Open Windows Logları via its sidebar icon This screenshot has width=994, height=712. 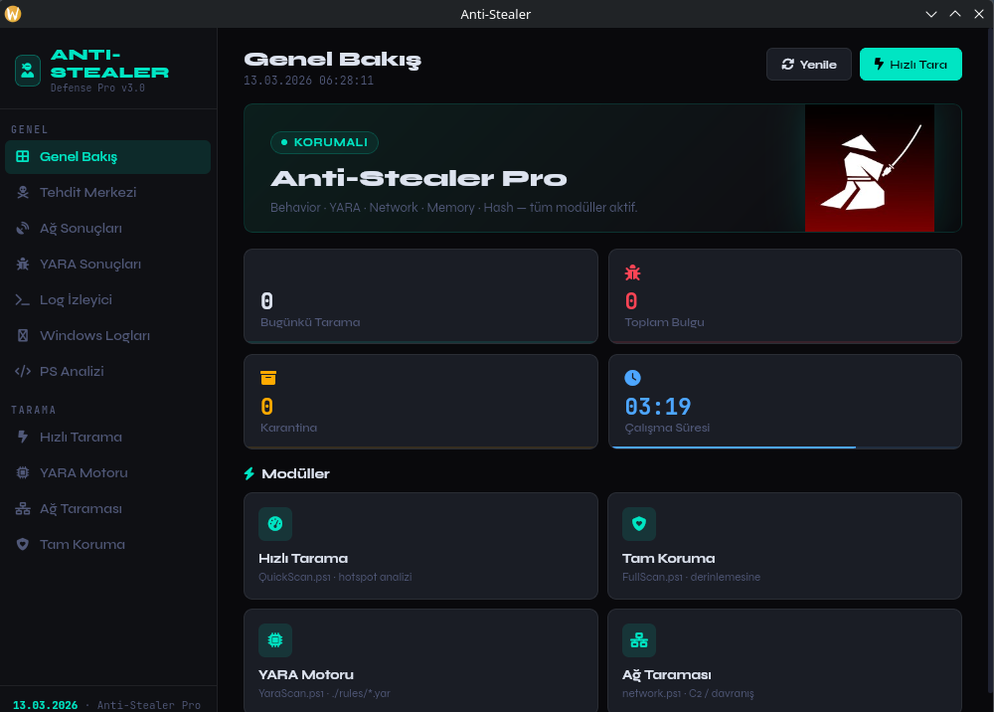coord(22,335)
